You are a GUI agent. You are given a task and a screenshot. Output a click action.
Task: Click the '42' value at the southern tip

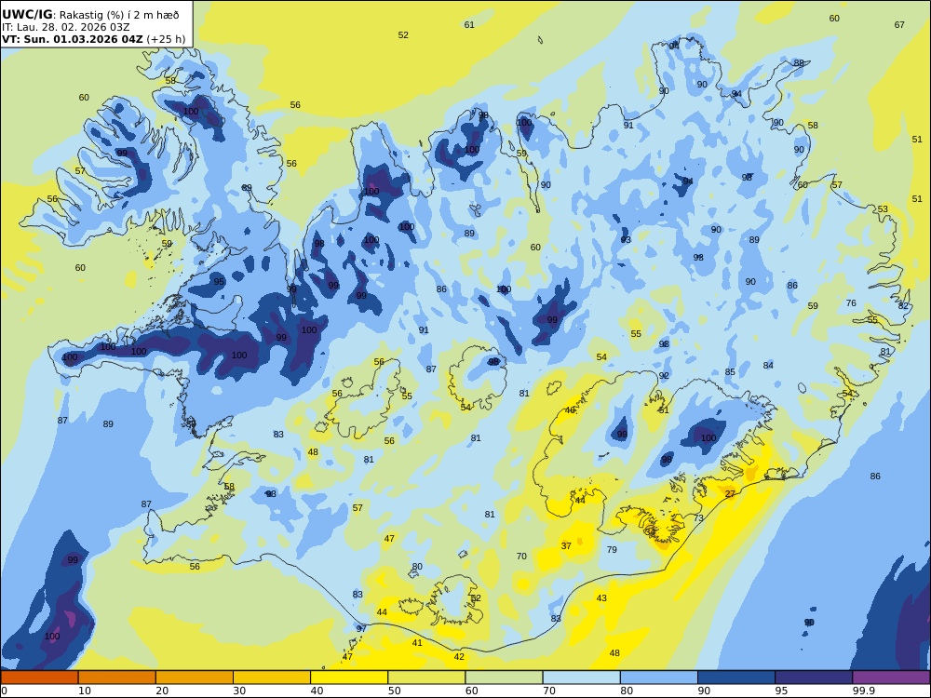[459, 657]
